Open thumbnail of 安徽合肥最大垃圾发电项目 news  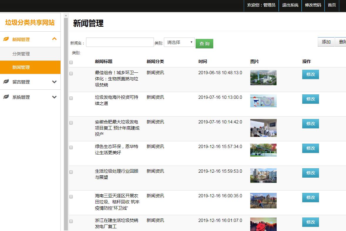tap(263, 128)
